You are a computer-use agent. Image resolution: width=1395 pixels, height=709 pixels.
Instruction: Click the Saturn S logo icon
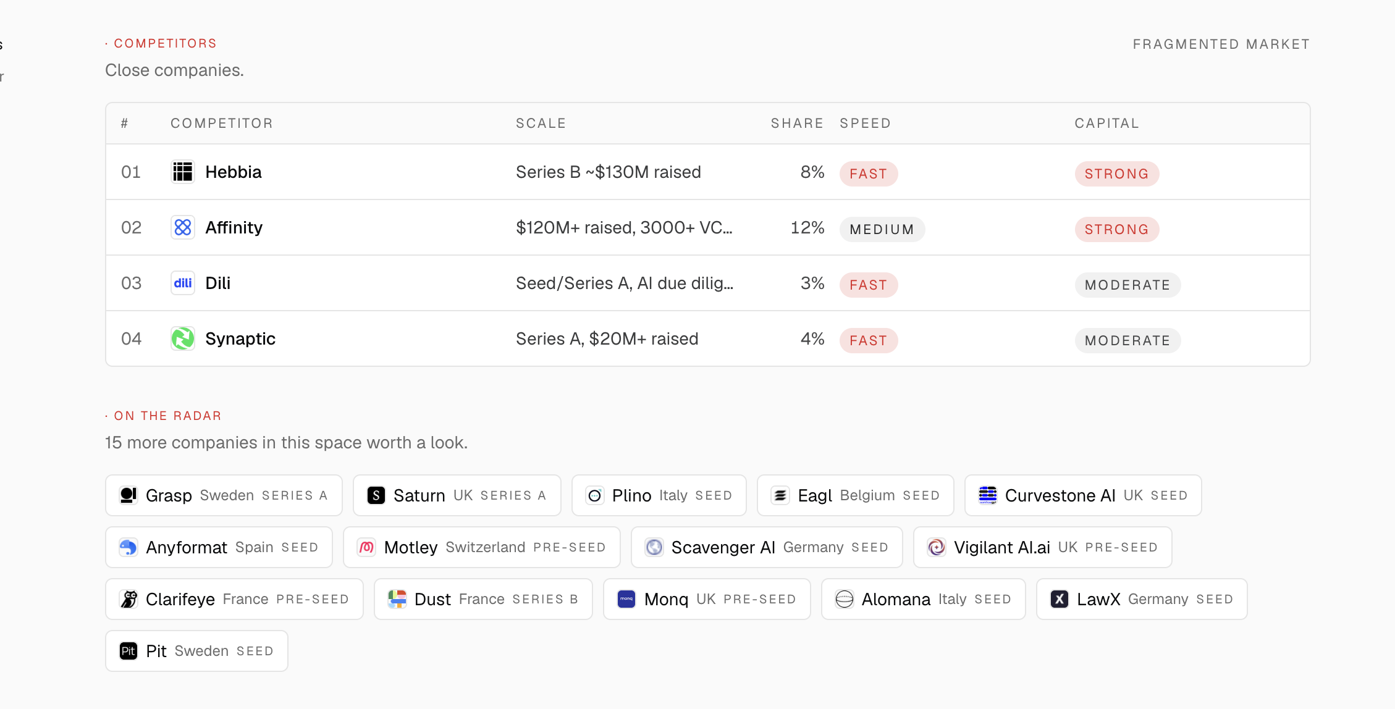[376, 495]
